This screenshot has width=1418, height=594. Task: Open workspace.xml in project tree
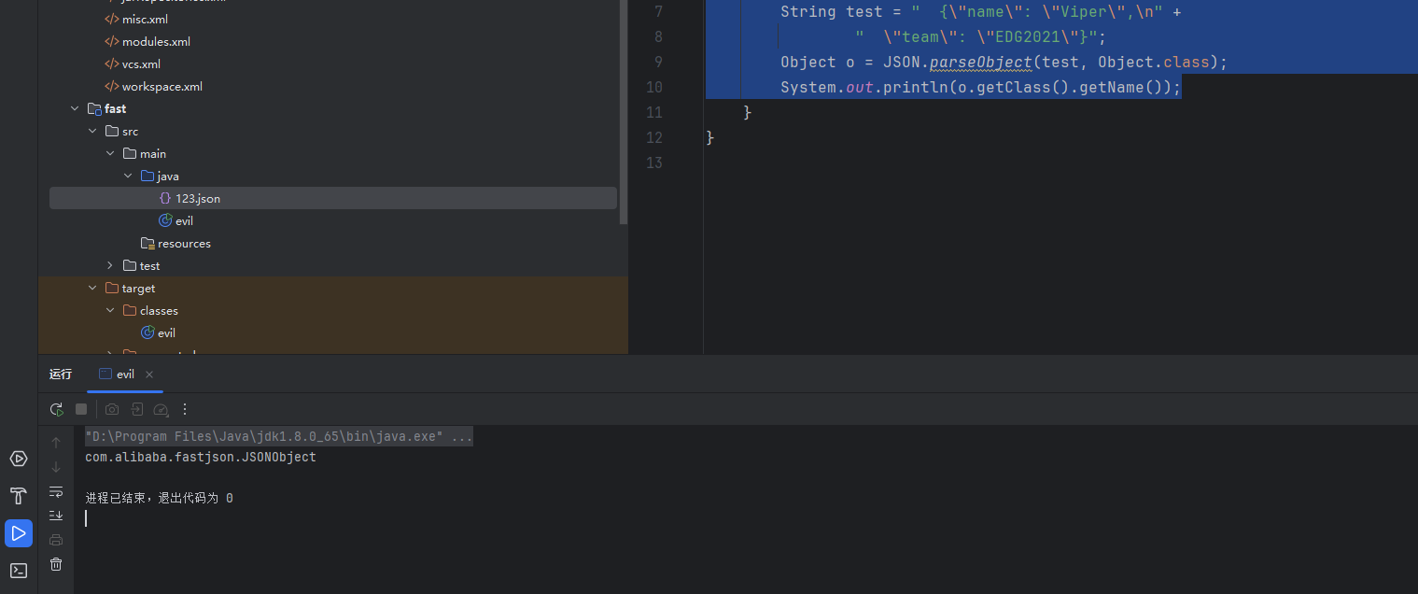(x=161, y=87)
